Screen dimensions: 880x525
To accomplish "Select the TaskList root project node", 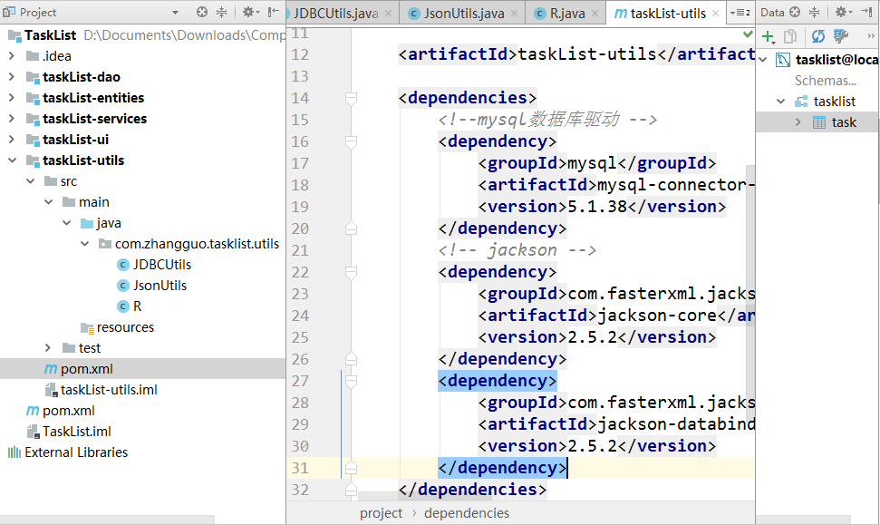I will point(50,34).
